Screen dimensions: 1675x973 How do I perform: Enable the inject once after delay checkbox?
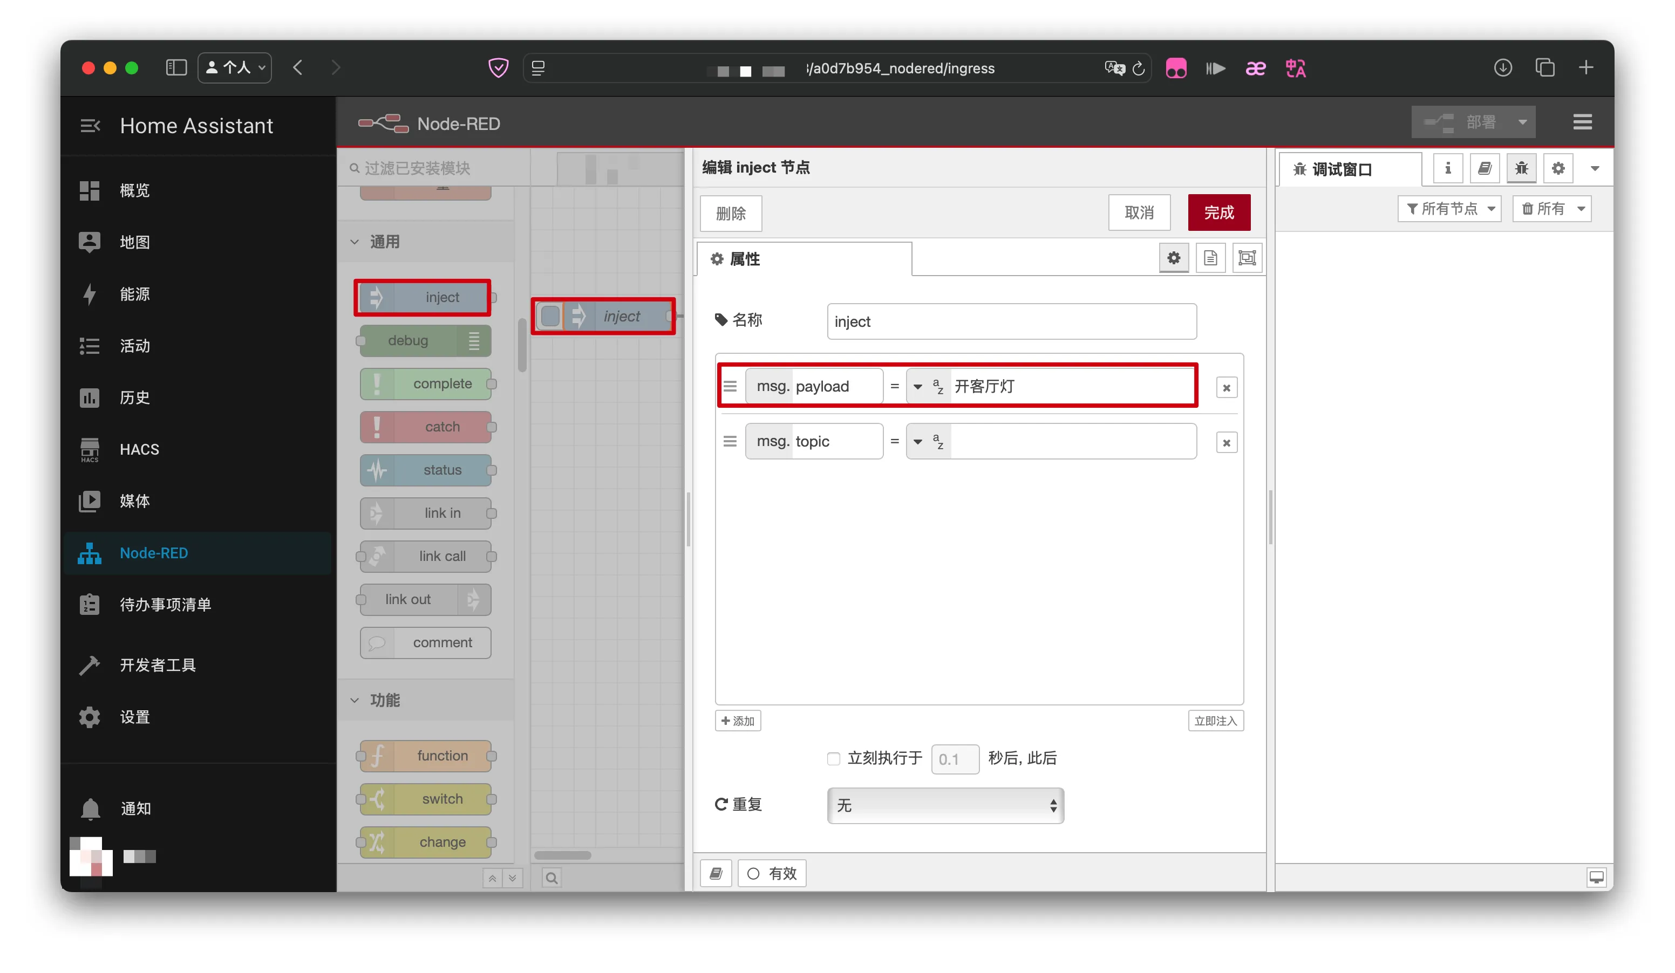834,759
